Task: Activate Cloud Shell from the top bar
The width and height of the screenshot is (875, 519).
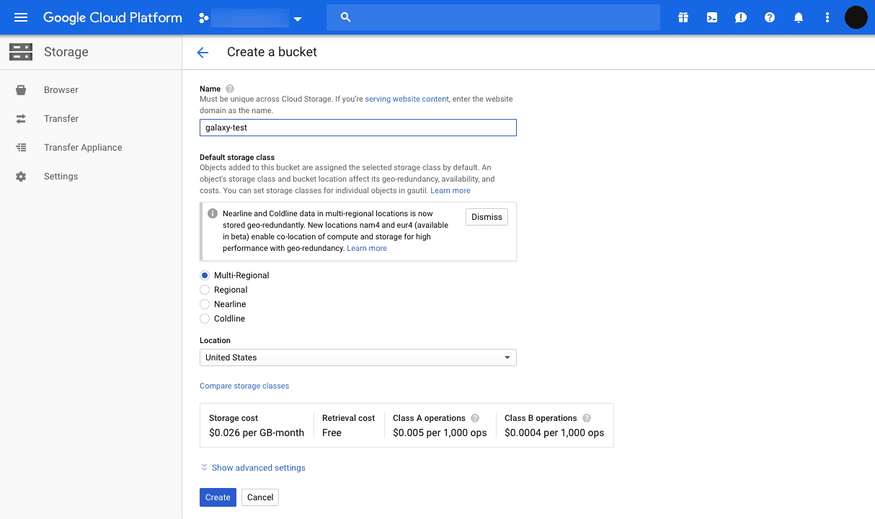Action: click(712, 17)
